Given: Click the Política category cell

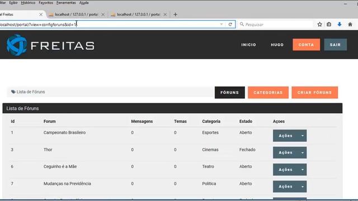Looking at the screenshot, I should point(209,184).
